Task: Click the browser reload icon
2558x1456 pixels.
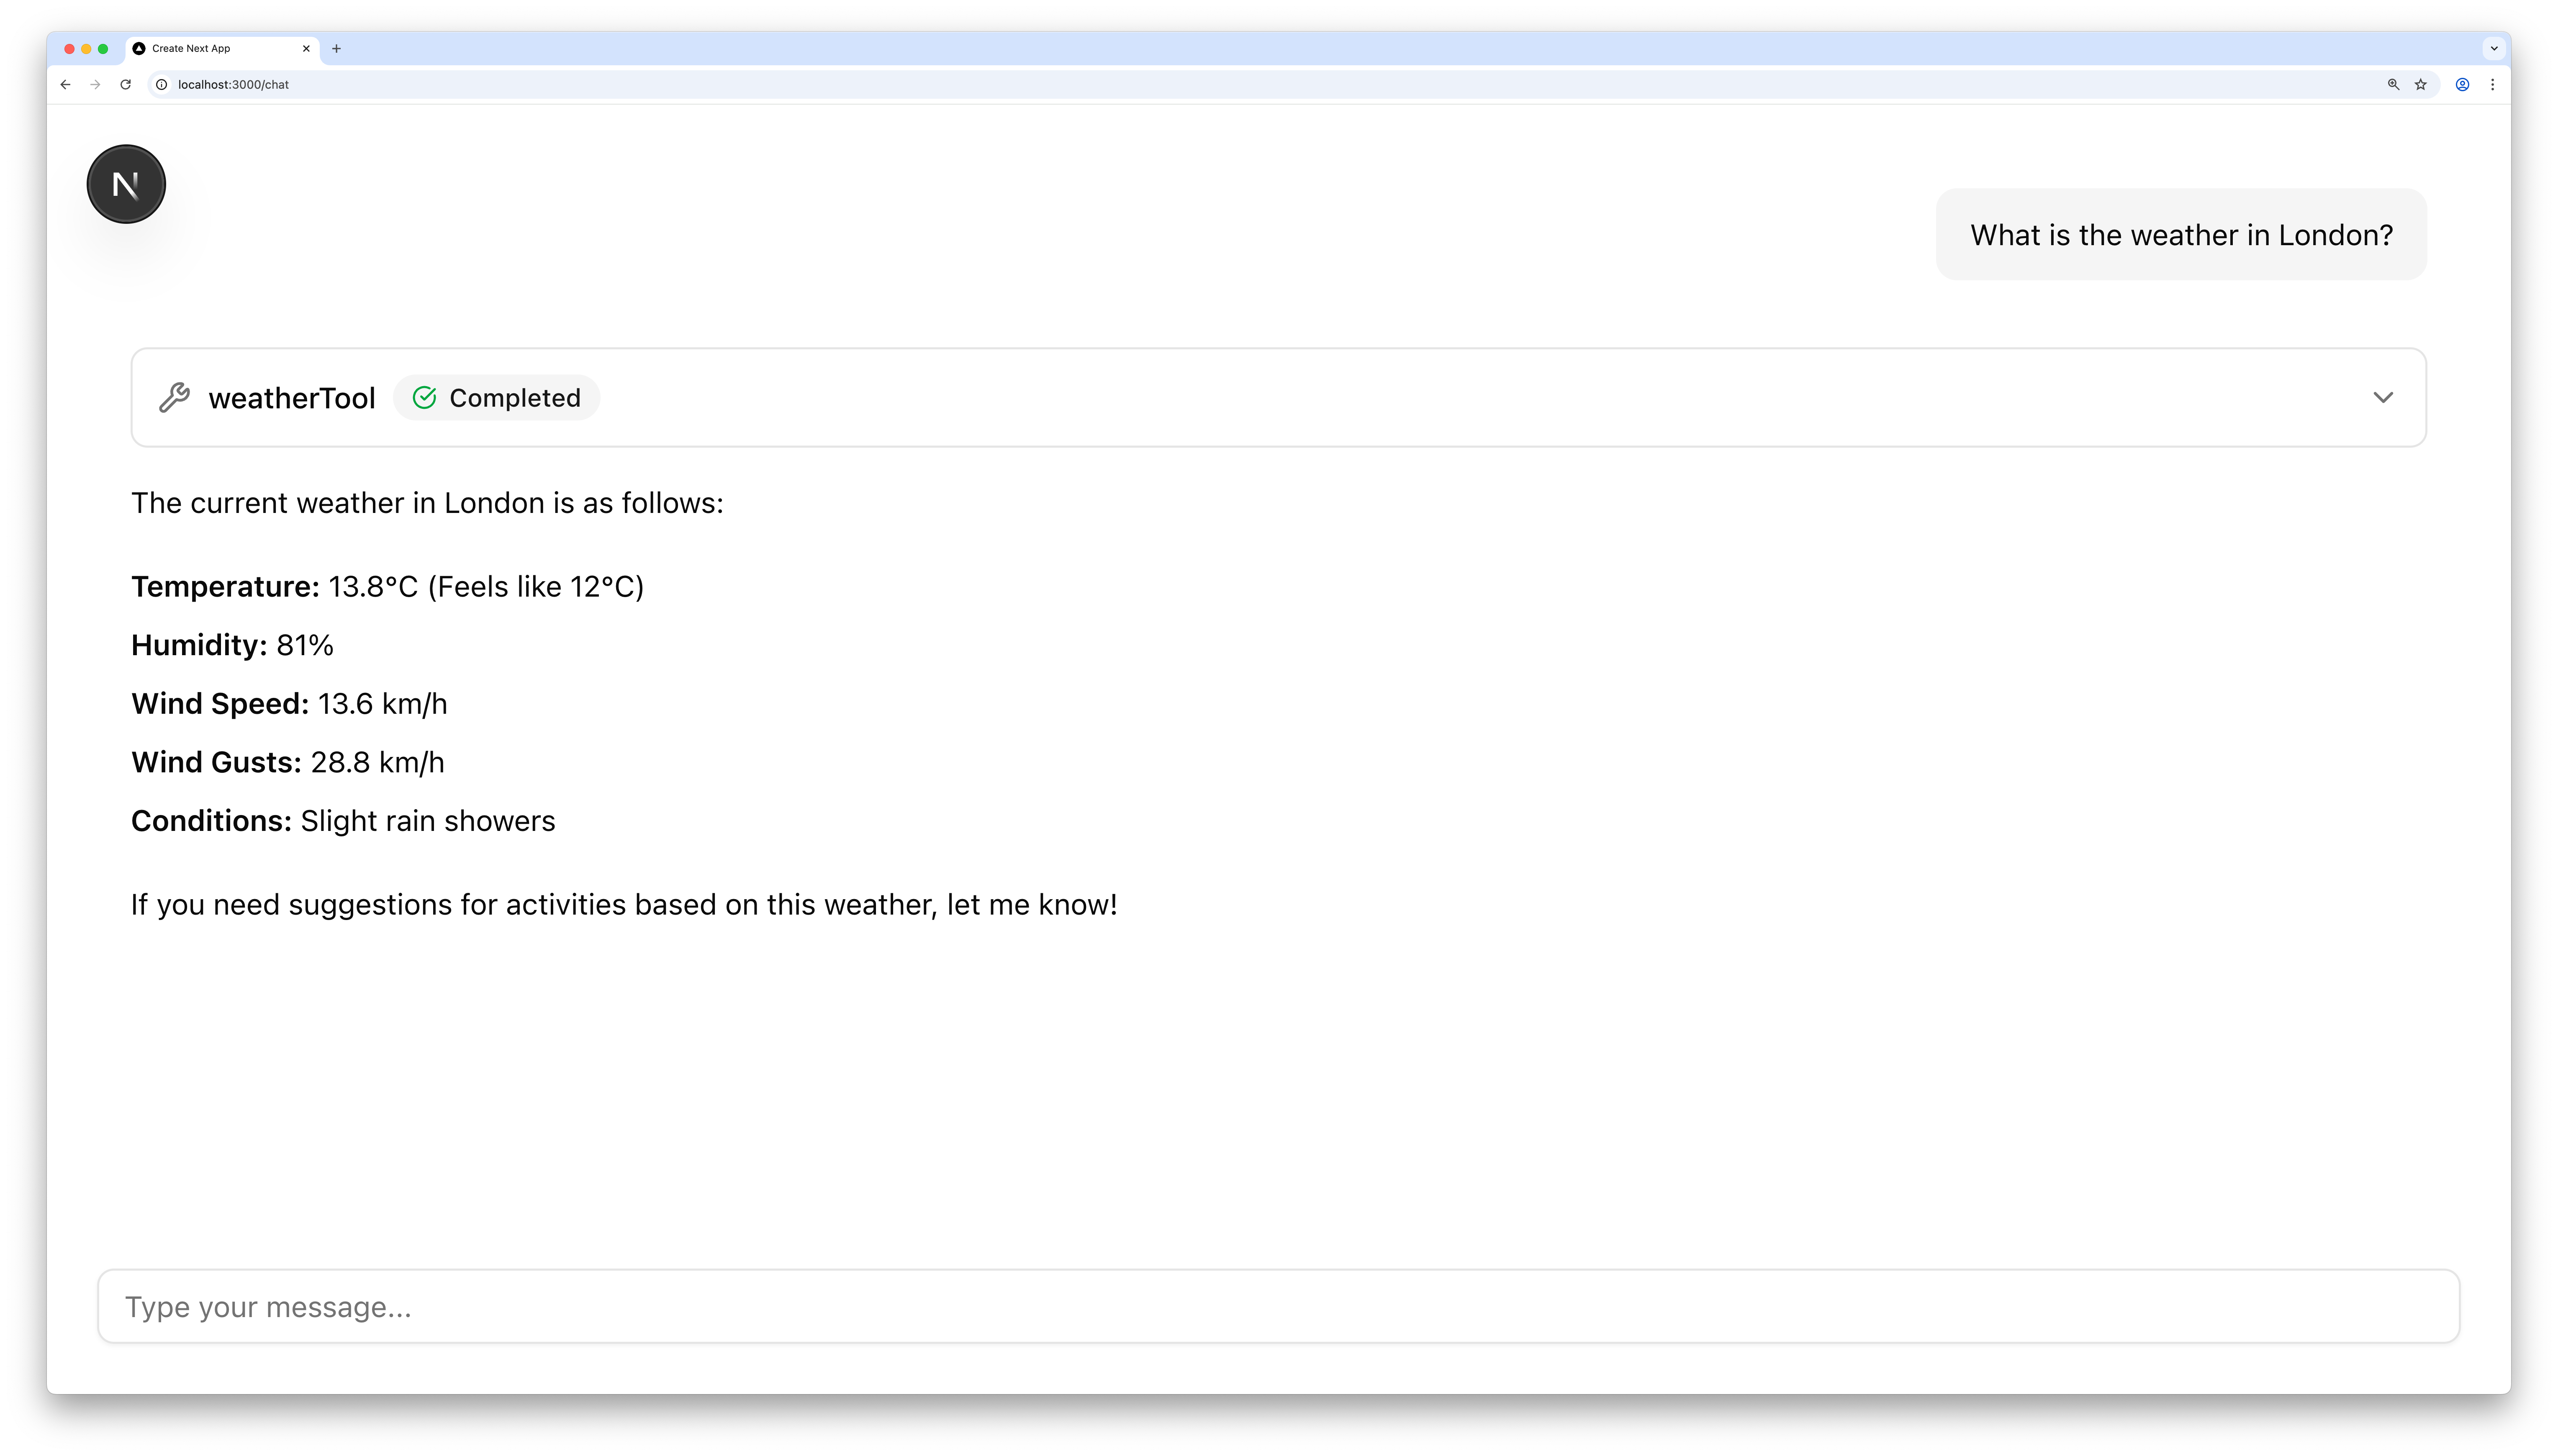Action: [125, 85]
